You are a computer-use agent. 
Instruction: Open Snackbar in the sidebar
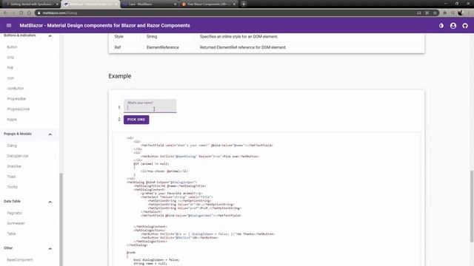14,166
